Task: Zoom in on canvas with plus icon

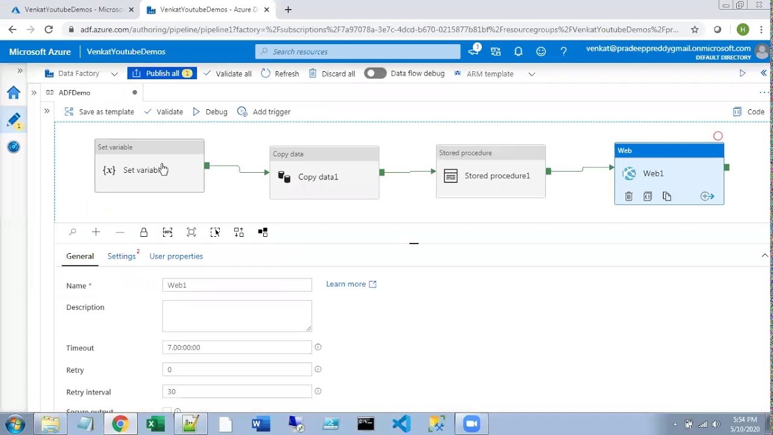Action: pos(96,232)
